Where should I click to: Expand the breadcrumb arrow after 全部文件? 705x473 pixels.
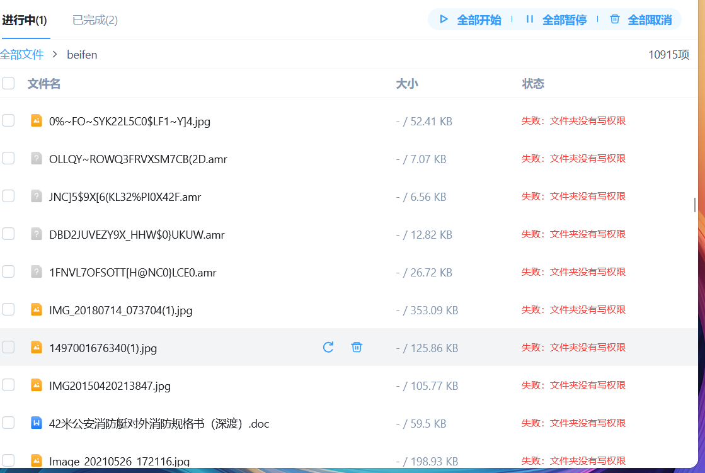point(54,55)
